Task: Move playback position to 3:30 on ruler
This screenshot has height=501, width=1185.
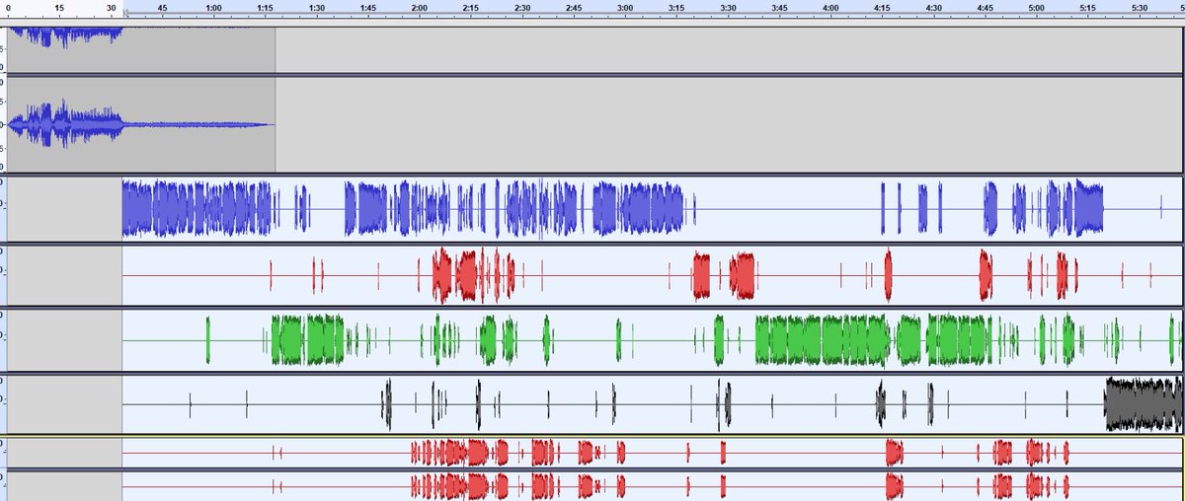Action: tap(727, 7)
